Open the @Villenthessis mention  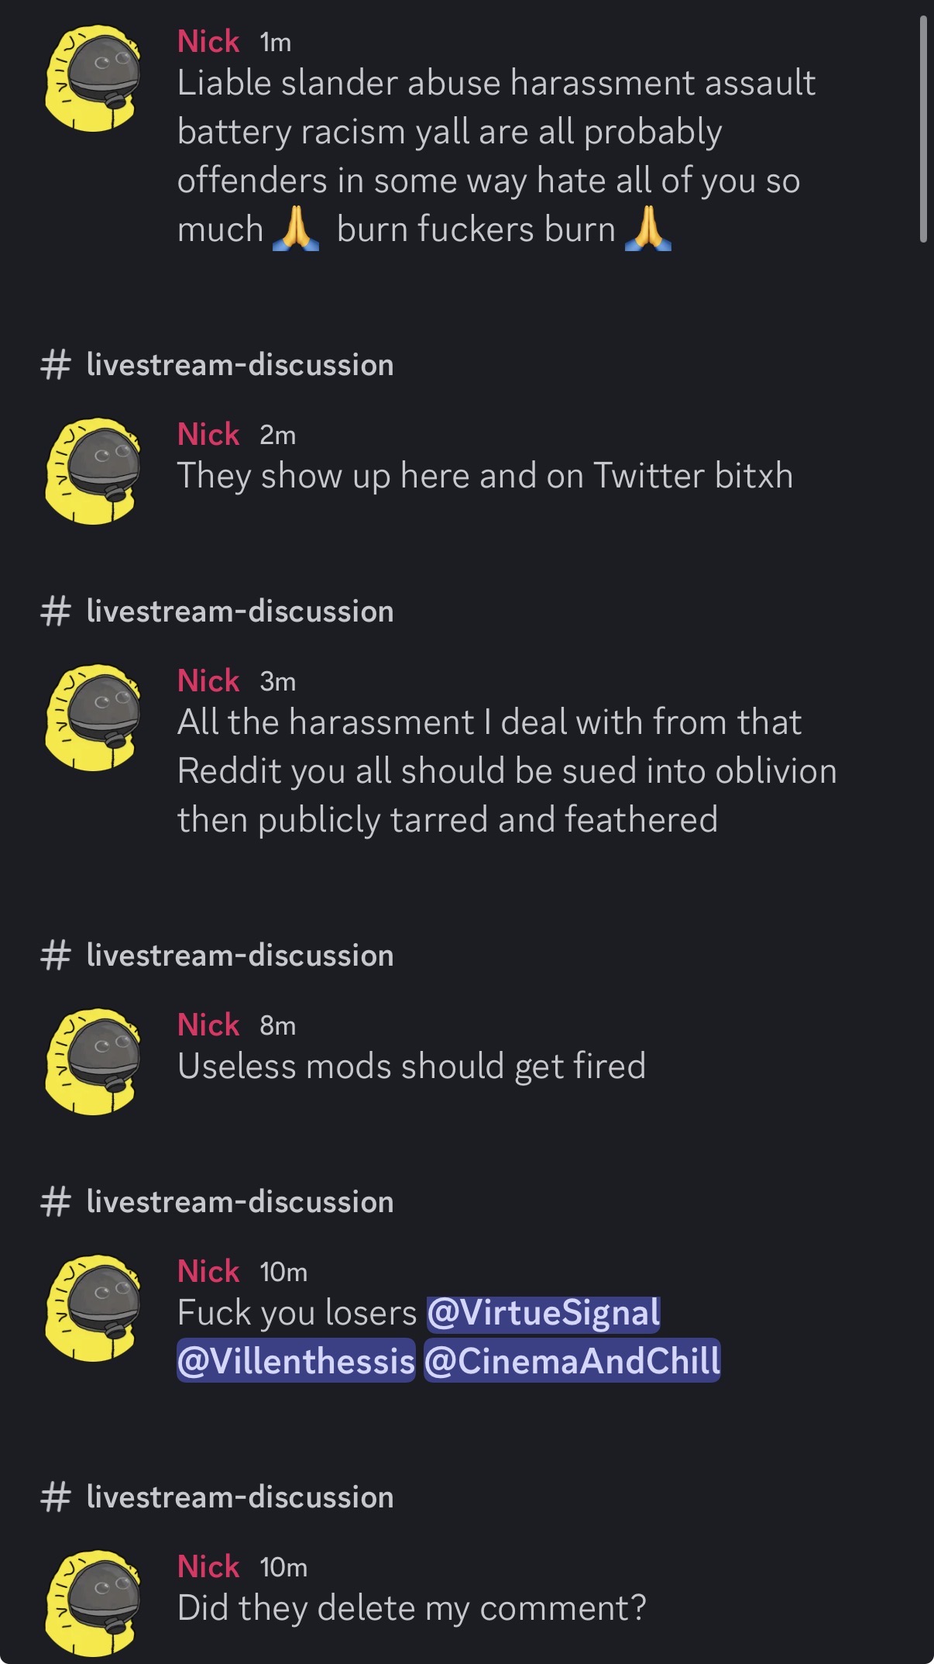tap(296, 1361)
